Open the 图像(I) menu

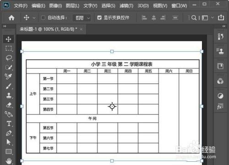tap(55, 6)
